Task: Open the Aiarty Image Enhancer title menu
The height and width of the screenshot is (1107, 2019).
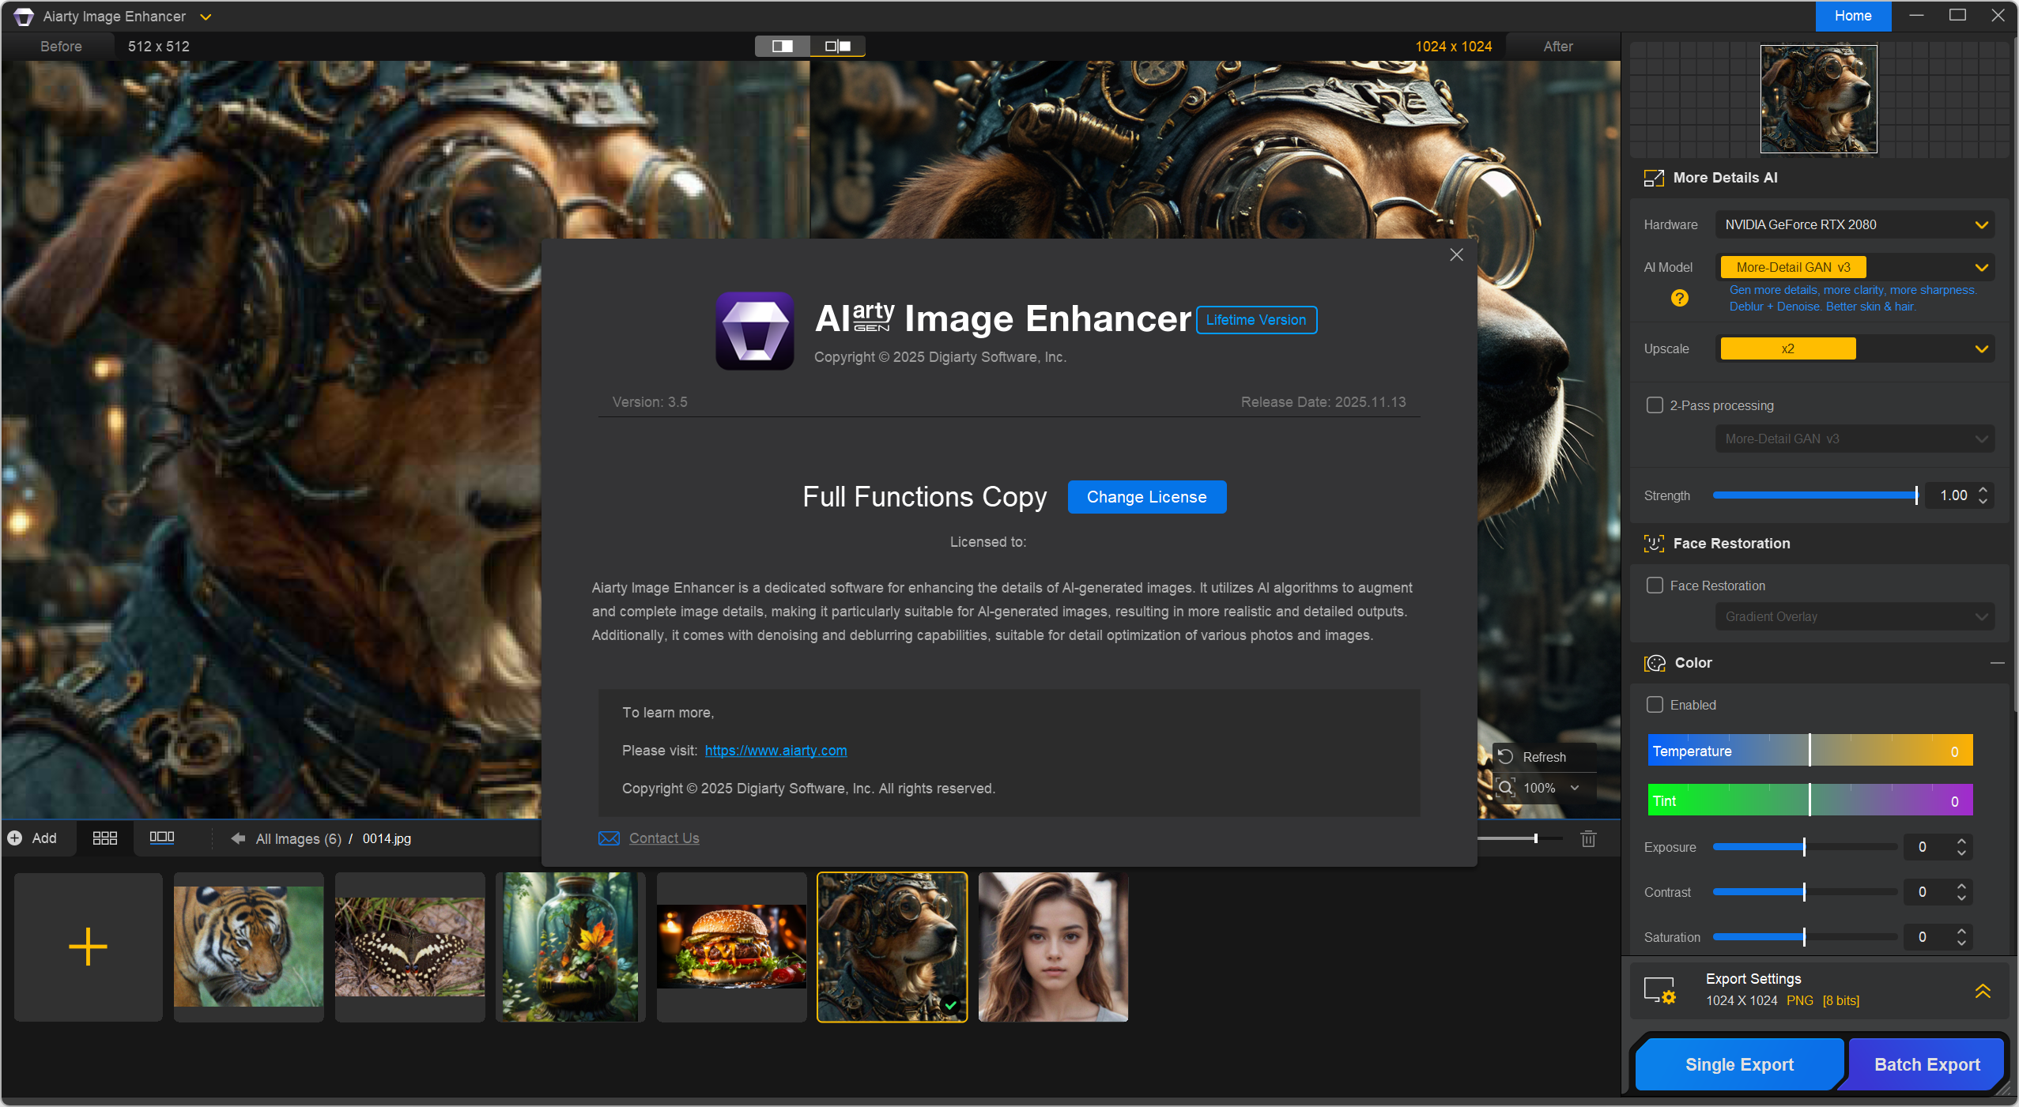Action: pyautogui.click(x=206, y=17)
